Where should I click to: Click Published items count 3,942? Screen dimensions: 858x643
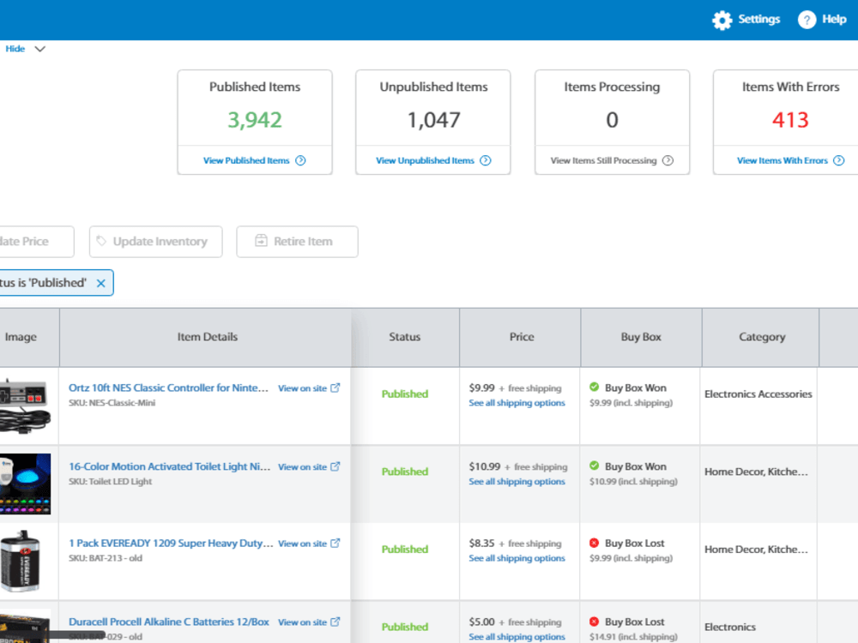click(x=255, y=120)
